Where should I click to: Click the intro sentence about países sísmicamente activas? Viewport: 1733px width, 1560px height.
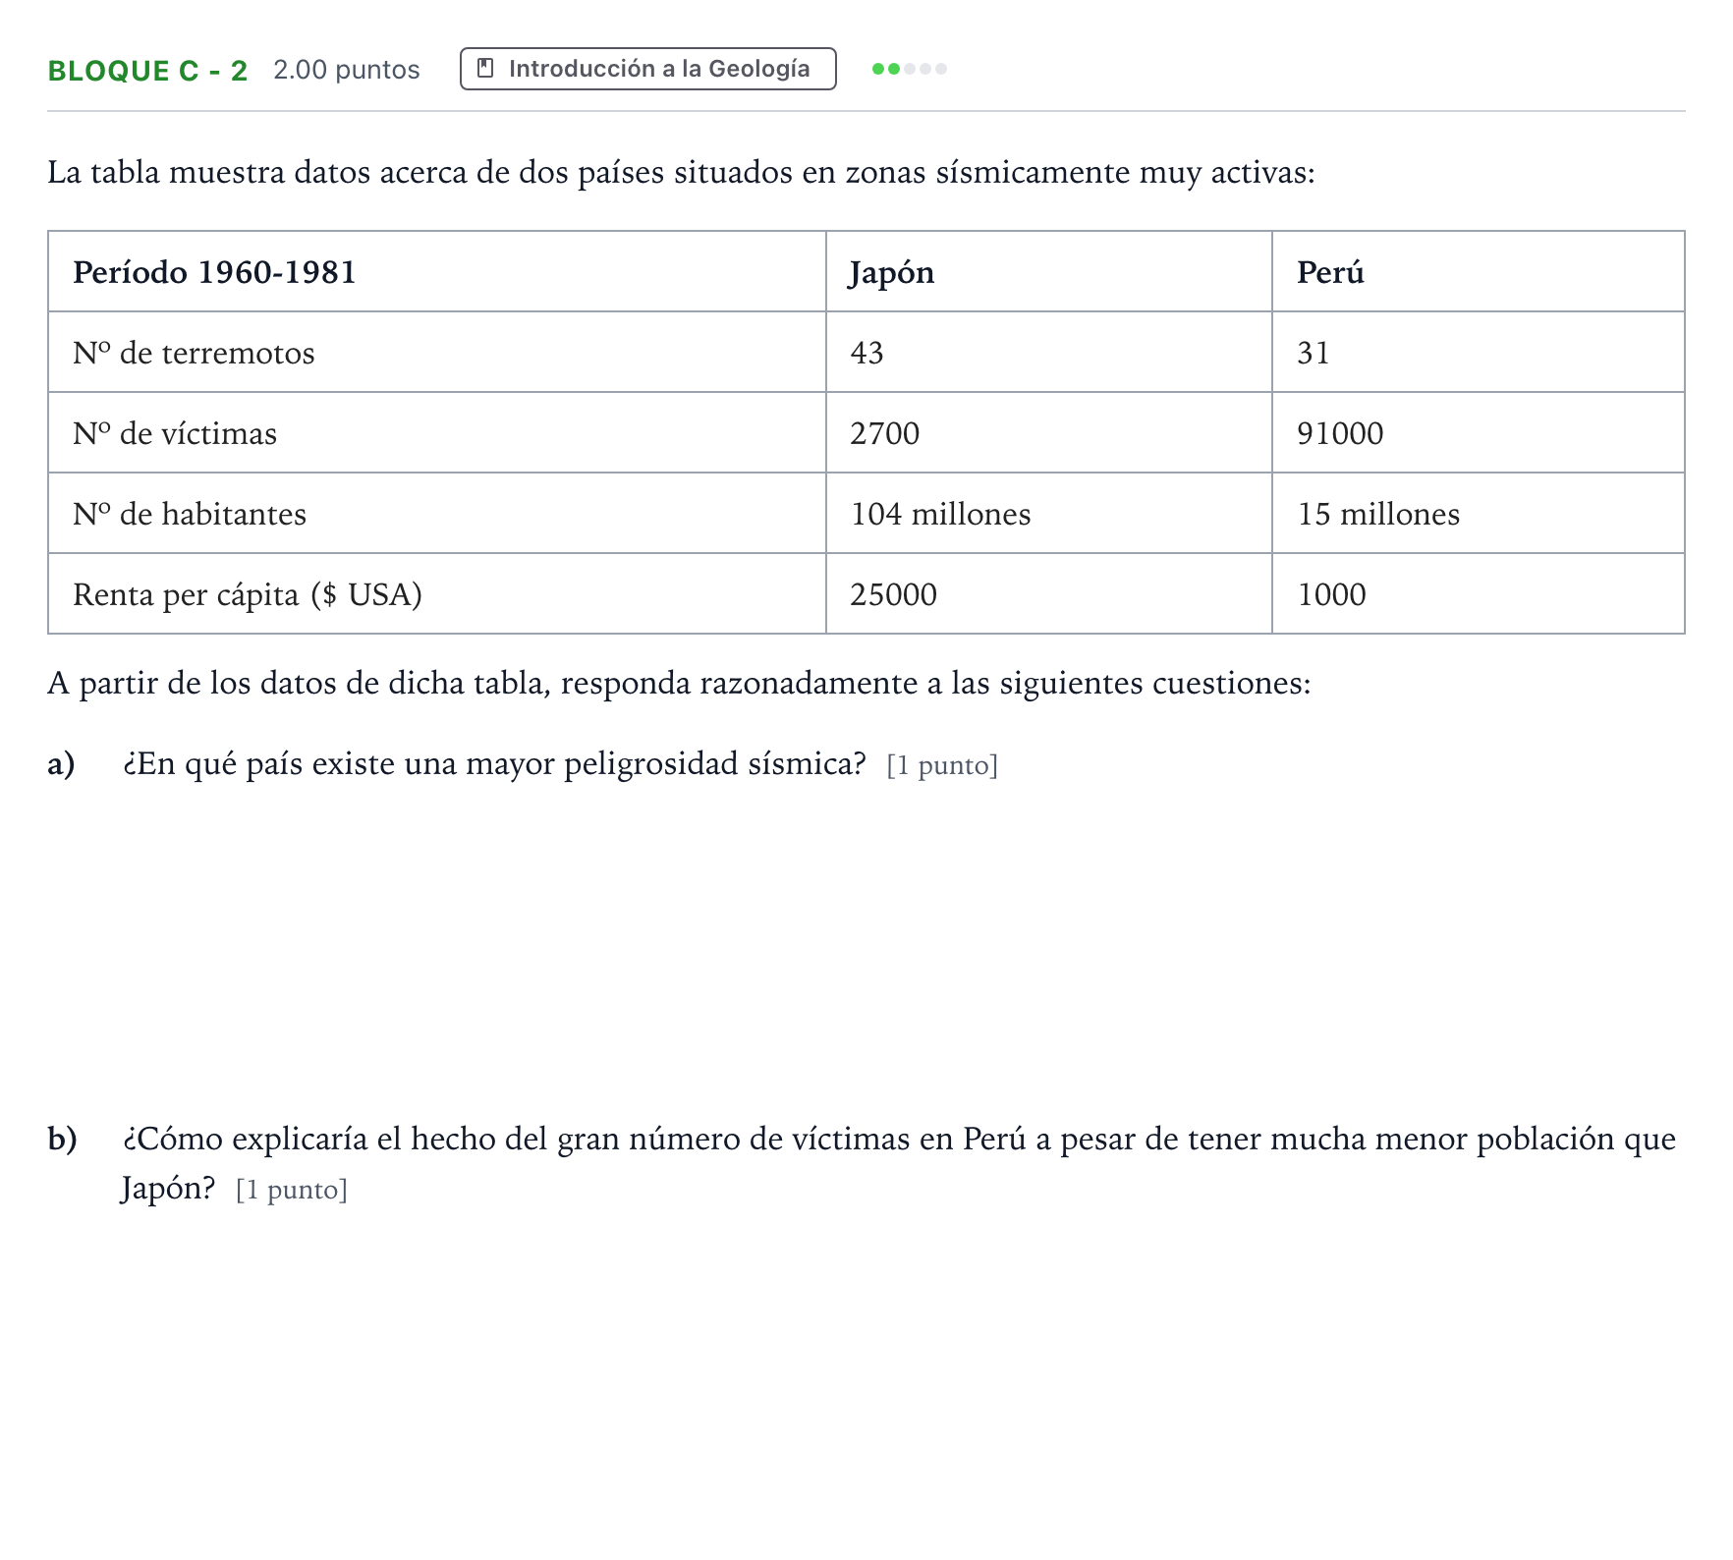681,173
